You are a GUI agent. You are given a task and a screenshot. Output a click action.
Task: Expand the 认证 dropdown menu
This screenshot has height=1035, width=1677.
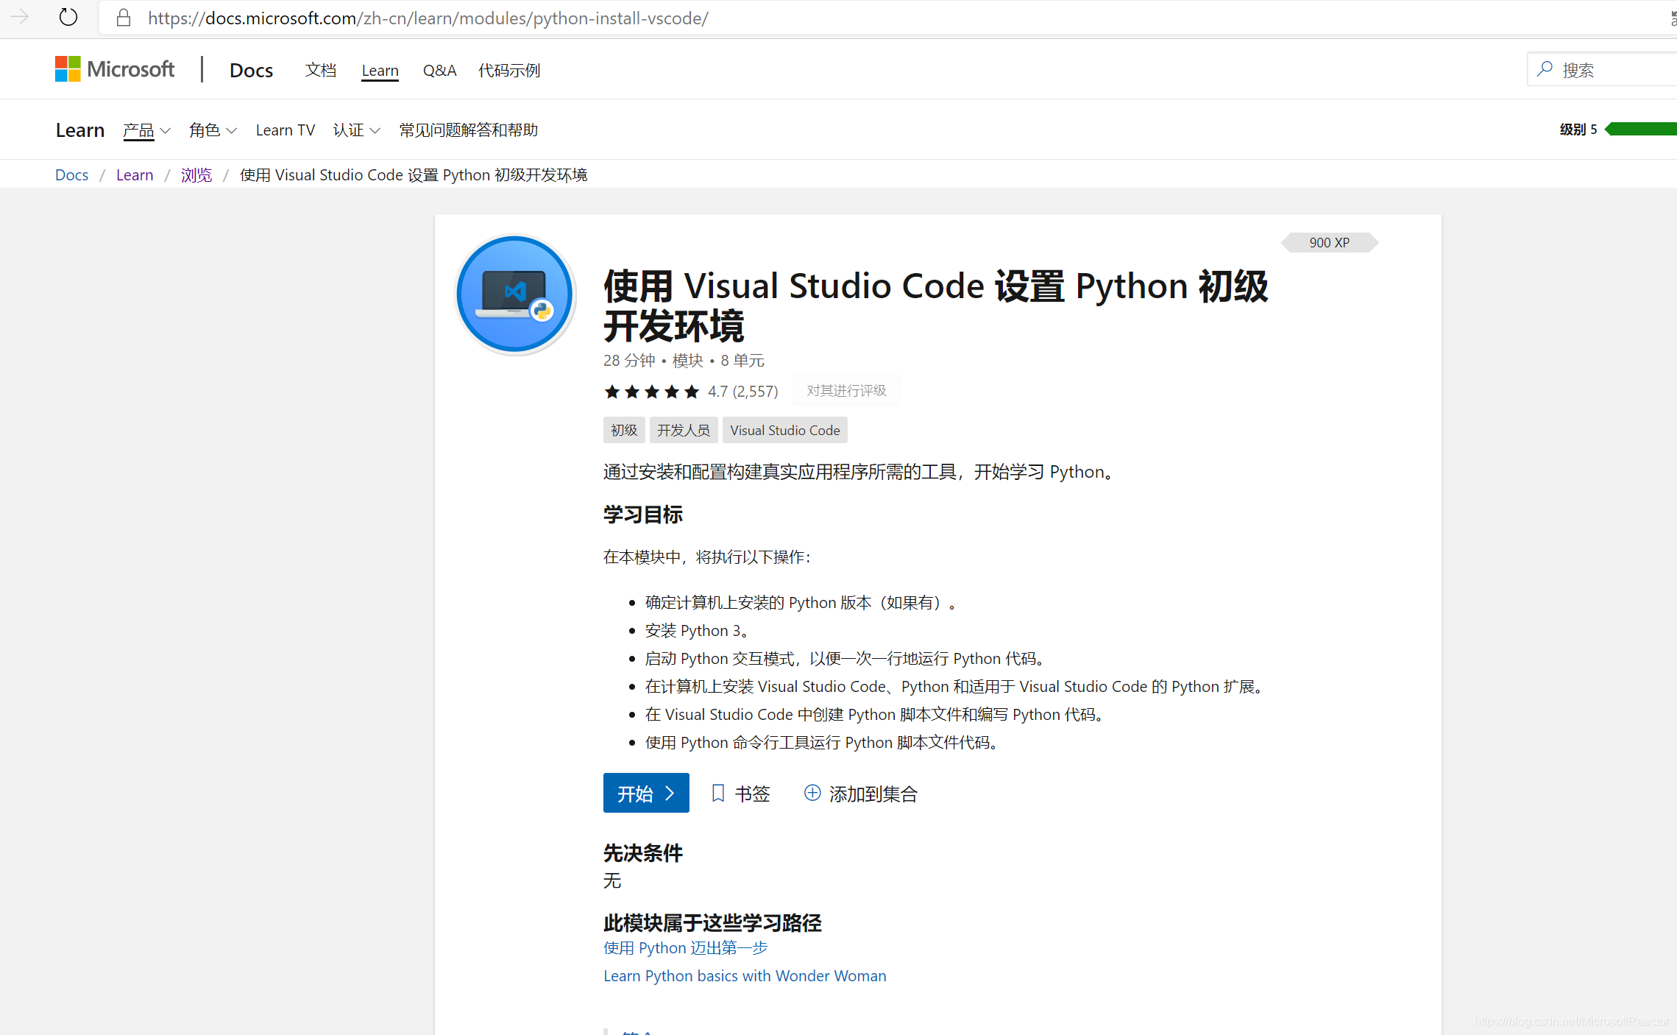(356, 130)
